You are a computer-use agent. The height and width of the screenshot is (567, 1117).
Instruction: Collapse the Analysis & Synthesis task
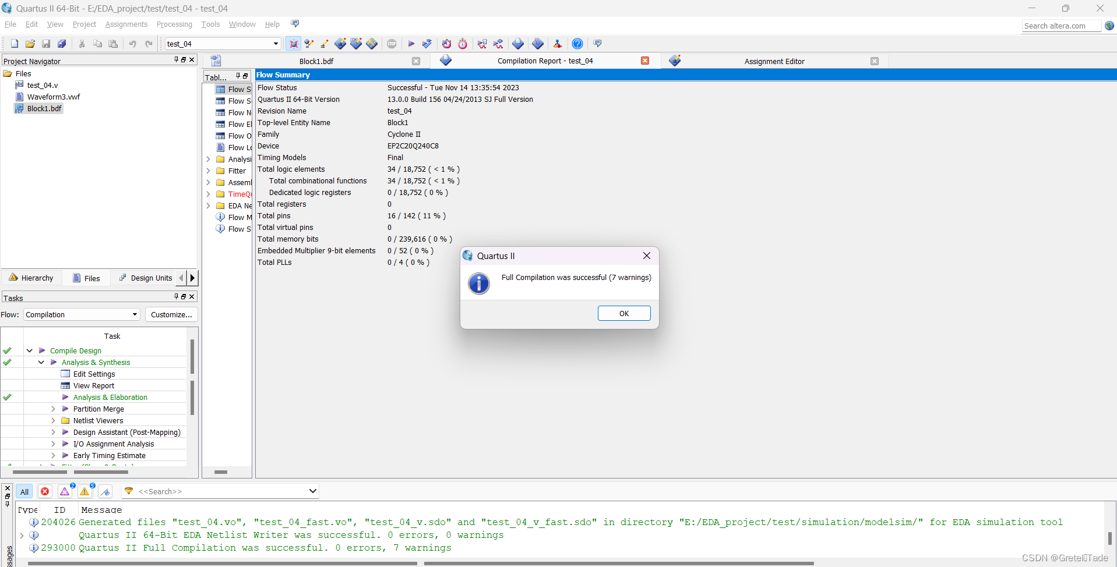click(x=41, y=362)
